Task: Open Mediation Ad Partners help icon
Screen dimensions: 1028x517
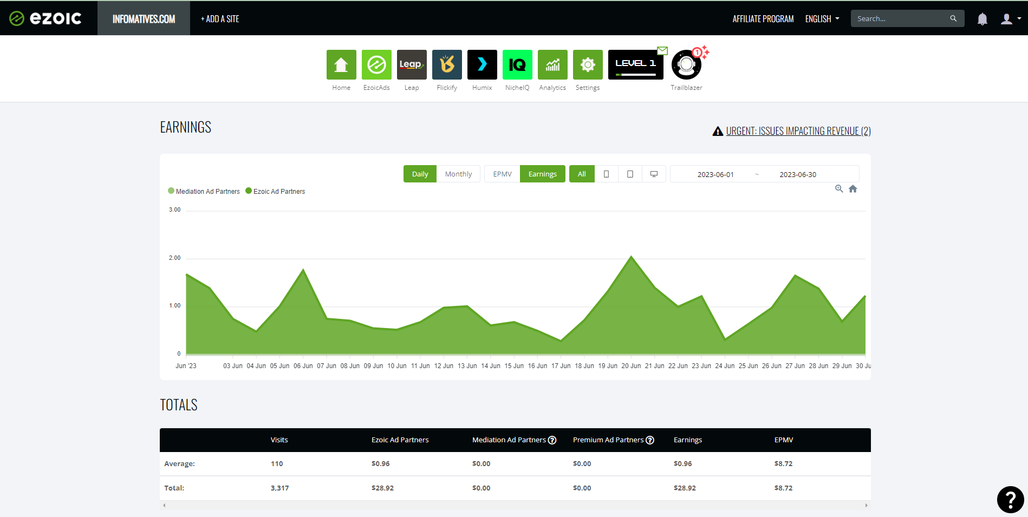Action: (x=552, y=440)
